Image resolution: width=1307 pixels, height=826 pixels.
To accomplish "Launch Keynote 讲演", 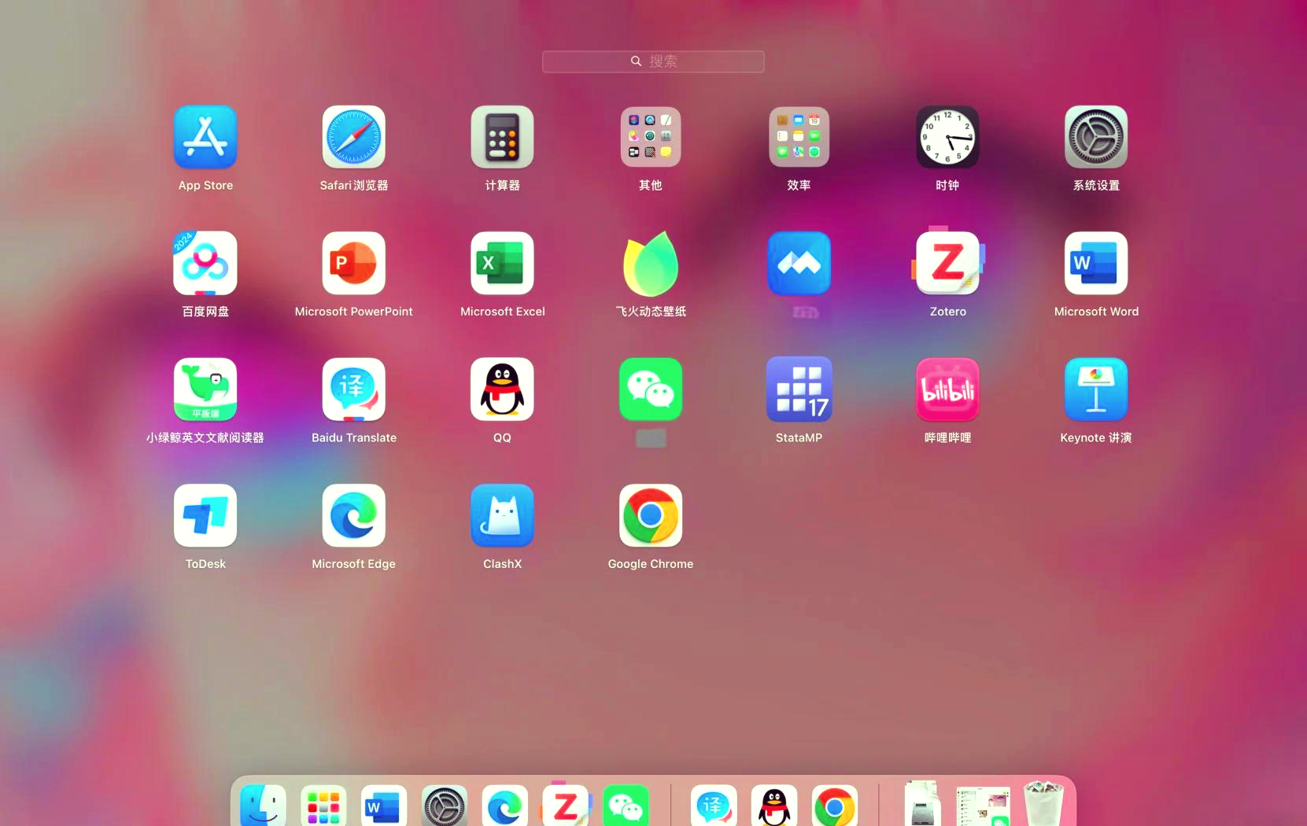I will 1096,389.
